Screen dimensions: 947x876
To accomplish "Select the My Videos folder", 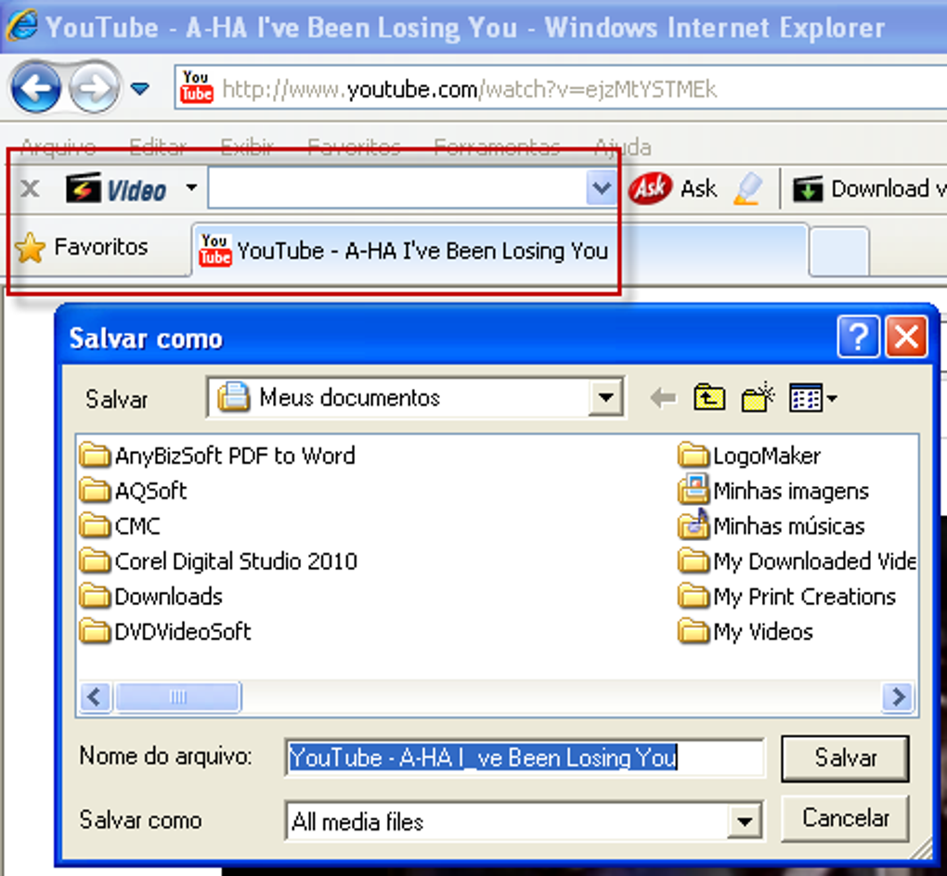I will click(746, 632).
